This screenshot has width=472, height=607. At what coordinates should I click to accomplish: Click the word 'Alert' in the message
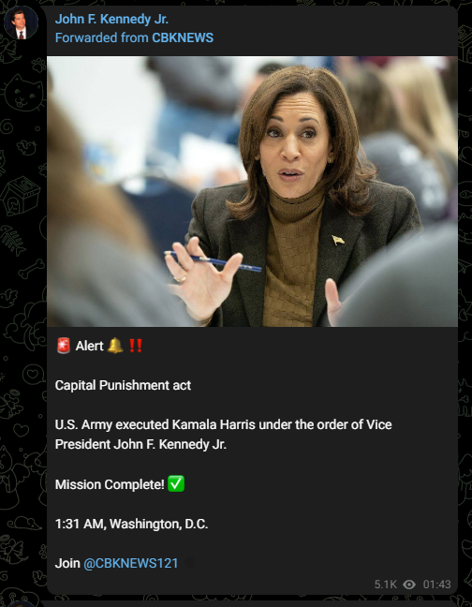point(89,346)
